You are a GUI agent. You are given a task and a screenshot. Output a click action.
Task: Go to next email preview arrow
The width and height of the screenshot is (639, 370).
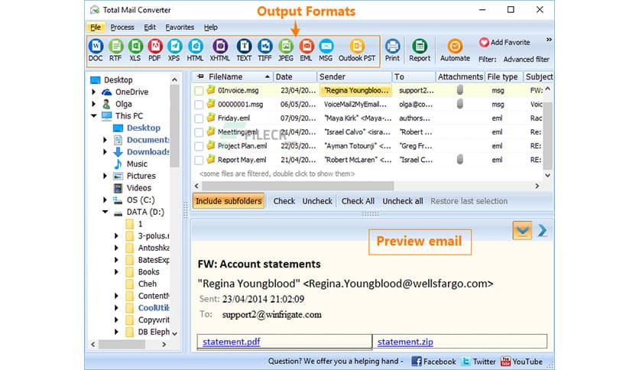543,231
